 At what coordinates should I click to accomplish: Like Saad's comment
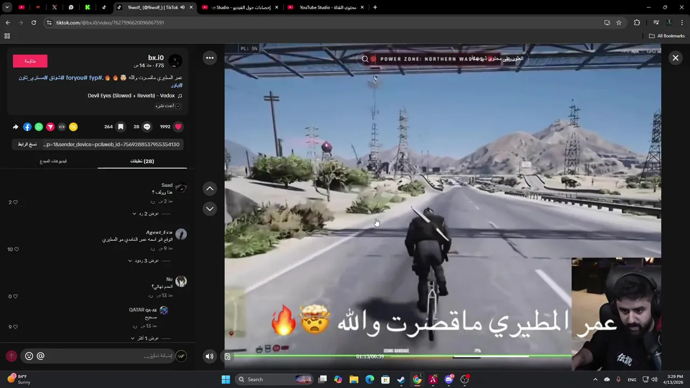click(x=15, y=202)
